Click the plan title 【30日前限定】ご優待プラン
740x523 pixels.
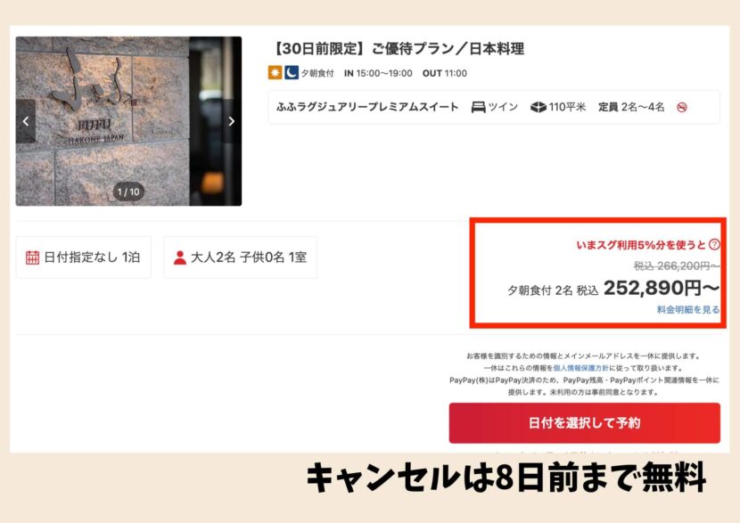click(399, 49)
